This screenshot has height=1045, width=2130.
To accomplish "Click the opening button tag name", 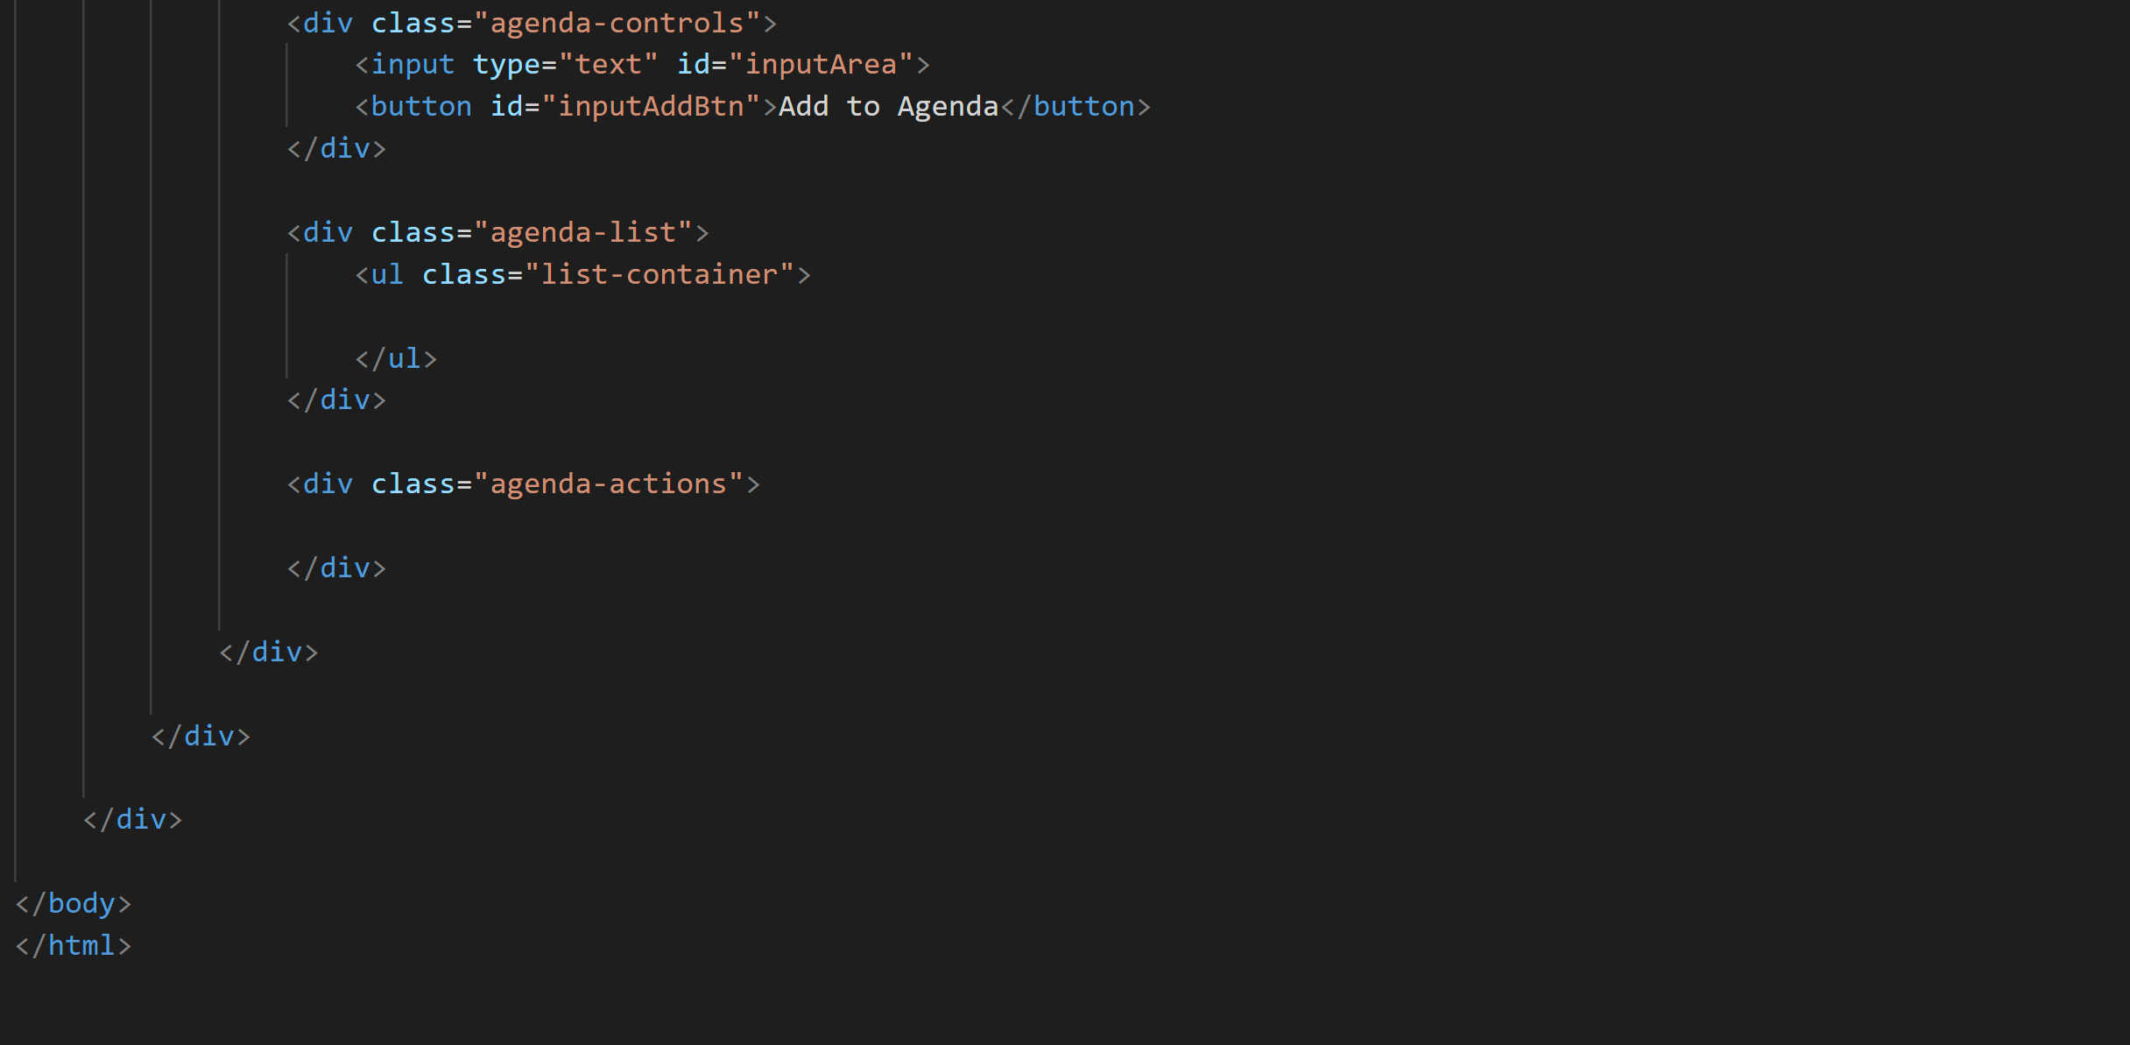I will click(x=421, y=107).
